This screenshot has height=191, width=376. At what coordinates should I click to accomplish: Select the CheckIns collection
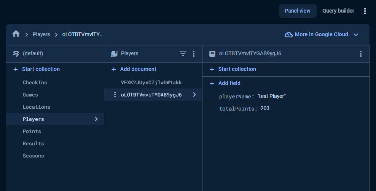tap(35, 82)
